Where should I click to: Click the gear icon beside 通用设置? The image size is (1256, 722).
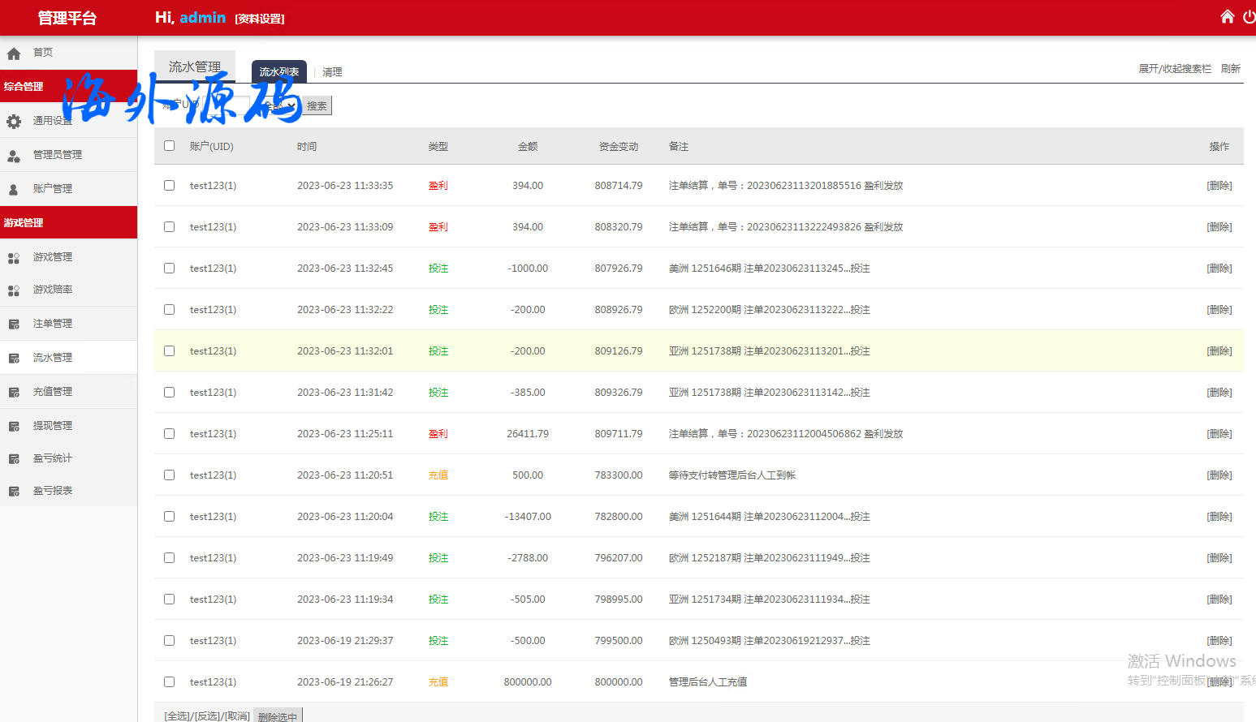click(14, 122)
